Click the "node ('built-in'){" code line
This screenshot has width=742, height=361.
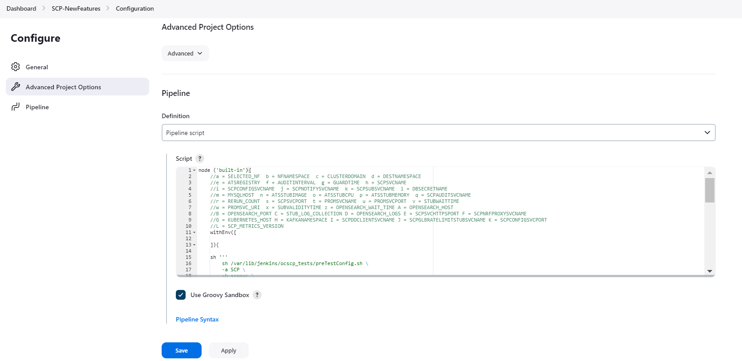click(x=225, y=170)
